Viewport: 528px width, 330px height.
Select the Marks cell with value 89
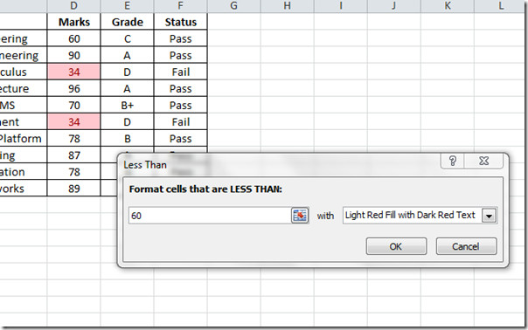click(73, 189)
